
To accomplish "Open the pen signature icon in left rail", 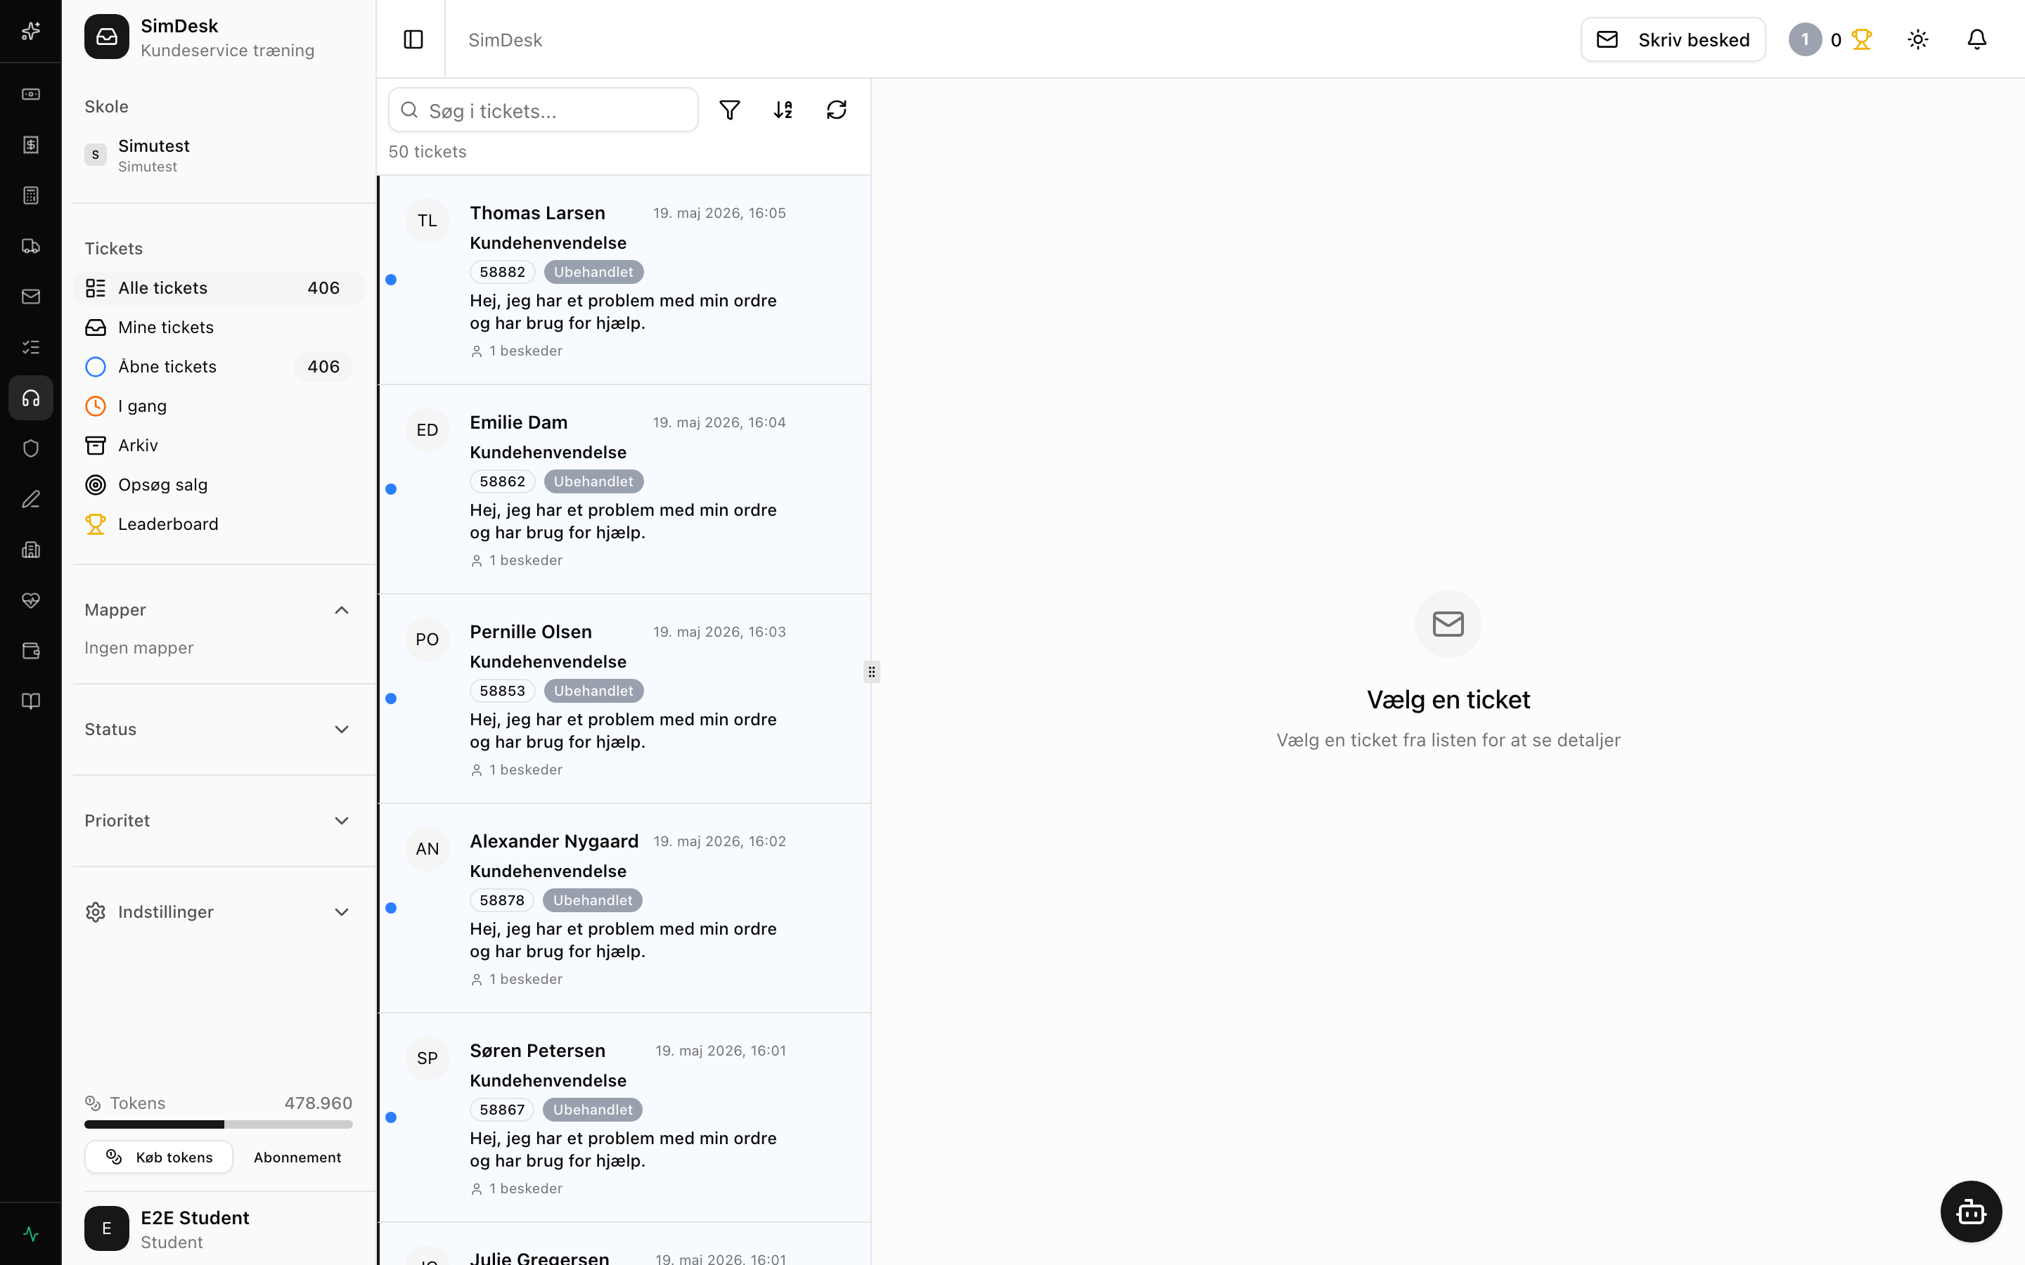I will [31, 500].
